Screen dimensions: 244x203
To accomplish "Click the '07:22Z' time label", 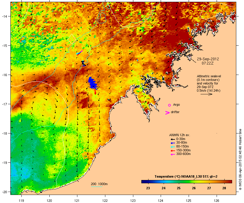I will [x=208, y=63].
